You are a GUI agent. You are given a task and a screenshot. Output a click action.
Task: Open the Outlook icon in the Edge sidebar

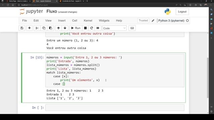tap(211, 33)
